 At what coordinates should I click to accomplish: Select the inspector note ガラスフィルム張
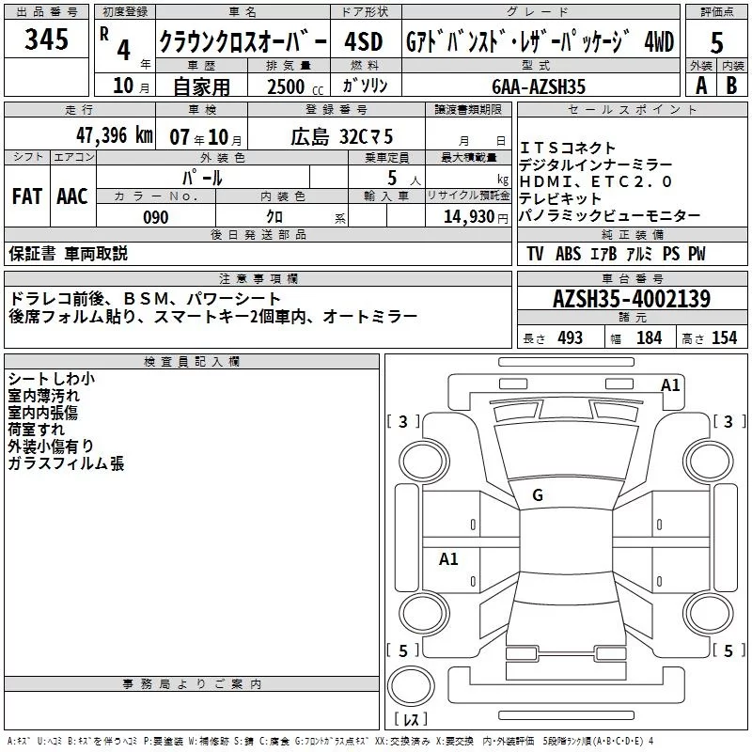pyautogui.click(x=66, y=463)
